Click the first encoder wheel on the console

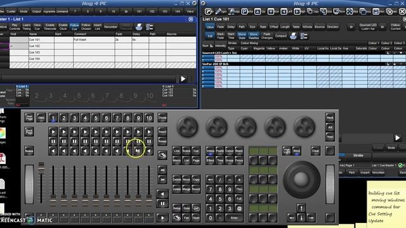[188, 127]
